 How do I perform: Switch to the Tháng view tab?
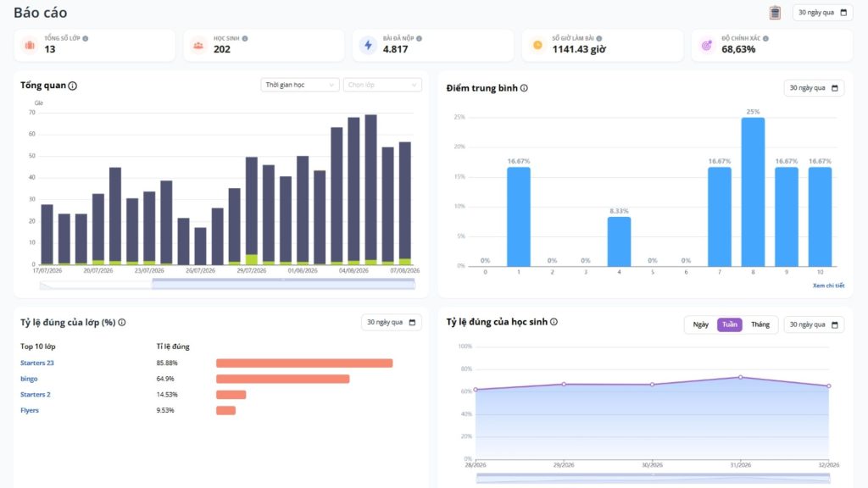[760, 324]
